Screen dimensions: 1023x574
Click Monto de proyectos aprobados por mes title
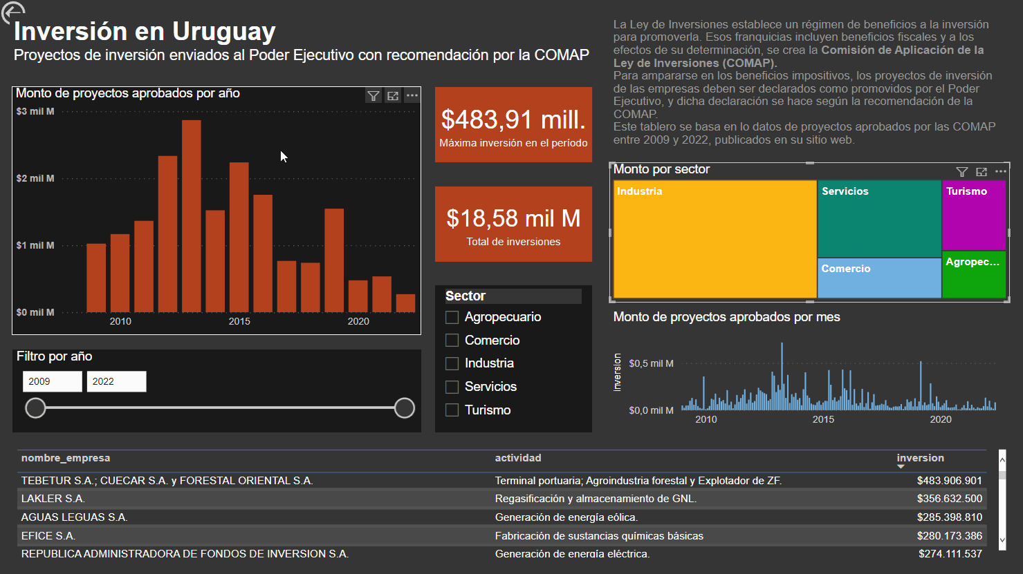(x=727, y=317)
